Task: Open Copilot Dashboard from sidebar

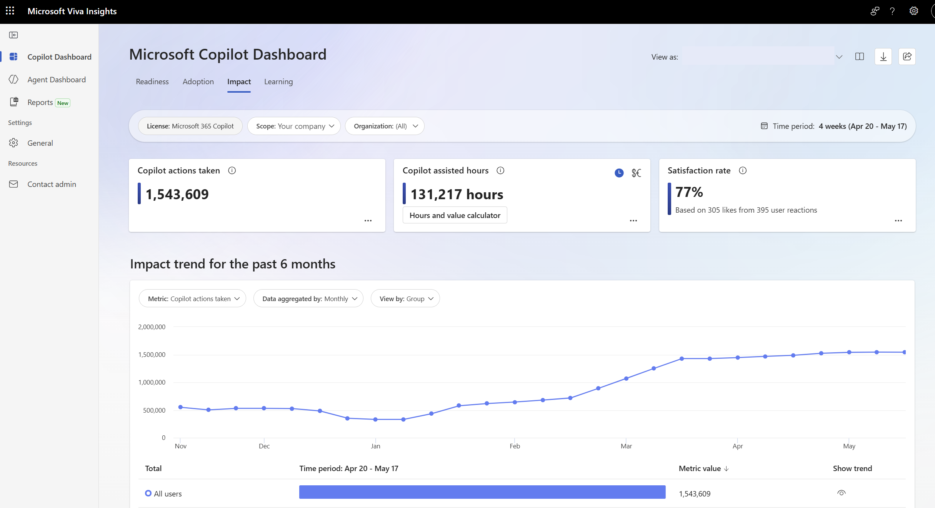Action: click(x=49, y=57)
